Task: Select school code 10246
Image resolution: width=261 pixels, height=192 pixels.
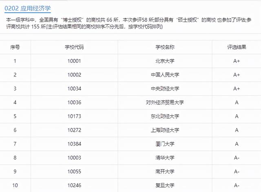Action: pyautogui.click(x=74, y=185)
